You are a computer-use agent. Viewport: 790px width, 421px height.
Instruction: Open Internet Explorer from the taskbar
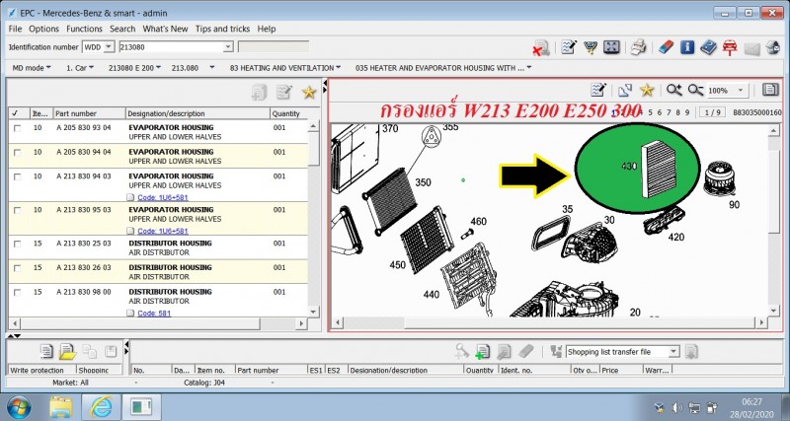[x=101, y=407]
